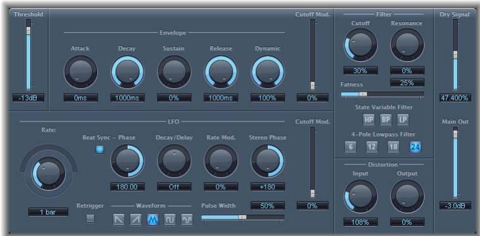This screenshot has height=236, width=480.
Task: Click the LFO Cutoff Mod. value field
Action: [313, 205]
